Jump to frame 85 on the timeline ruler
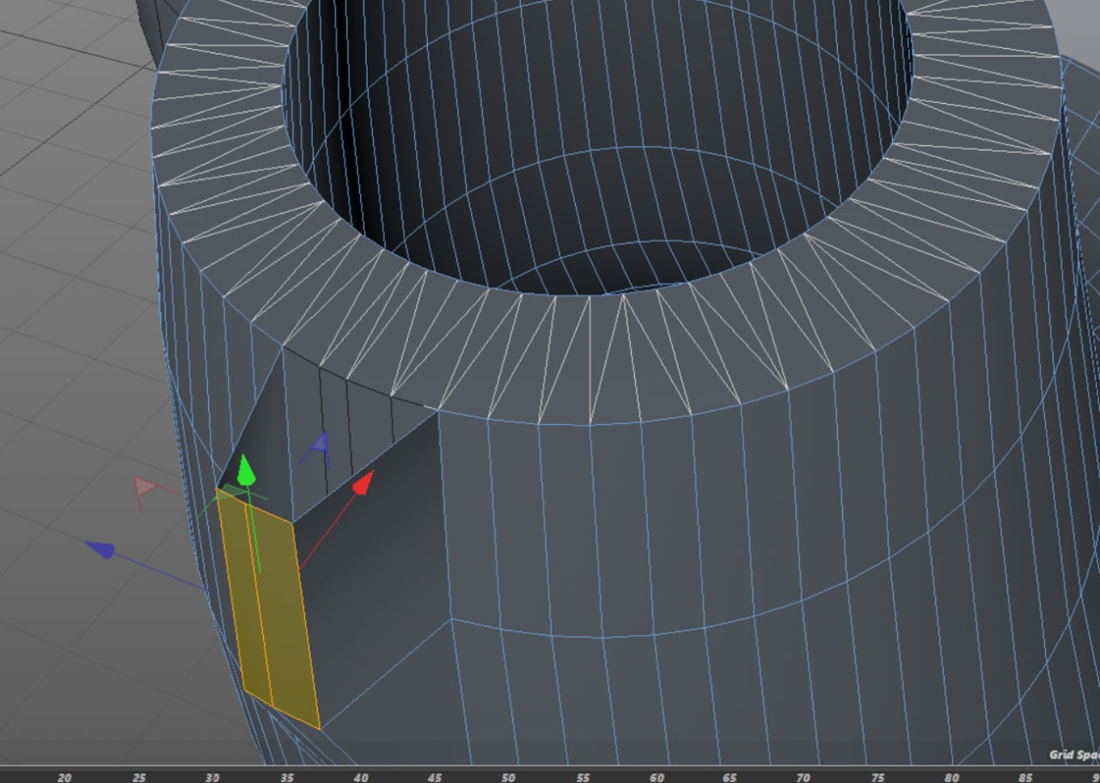Image resolution: width=1100 pixels, height=783 pixels. (x=1024, y=777)
